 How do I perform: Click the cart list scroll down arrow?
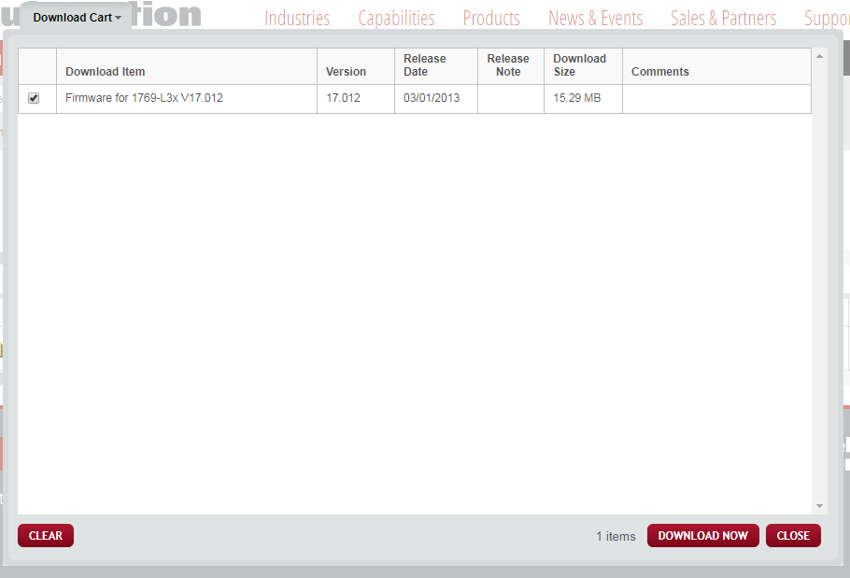(819, 506)
